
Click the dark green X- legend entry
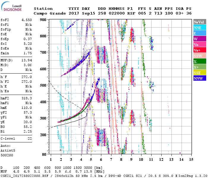coord(199,61)
